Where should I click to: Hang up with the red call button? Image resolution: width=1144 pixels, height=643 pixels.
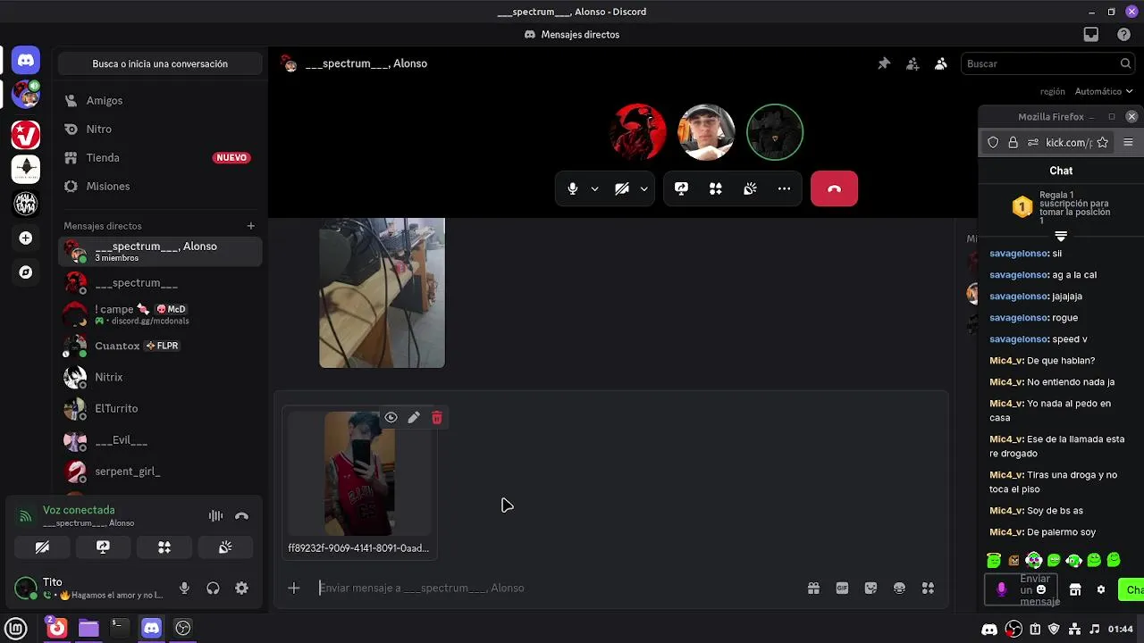[834, 188]
